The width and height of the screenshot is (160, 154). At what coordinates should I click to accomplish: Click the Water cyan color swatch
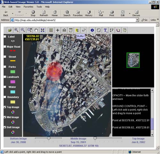click(13, 92)
